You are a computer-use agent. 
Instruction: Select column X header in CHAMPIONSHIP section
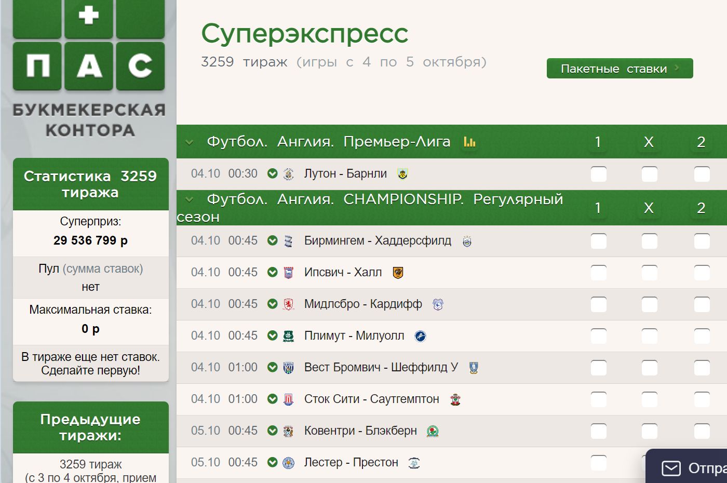coord(649,208)
